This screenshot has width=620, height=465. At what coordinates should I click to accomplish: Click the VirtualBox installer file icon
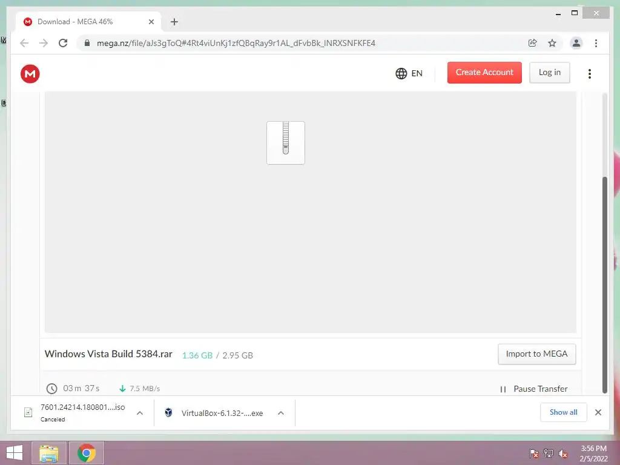[168, 413]
